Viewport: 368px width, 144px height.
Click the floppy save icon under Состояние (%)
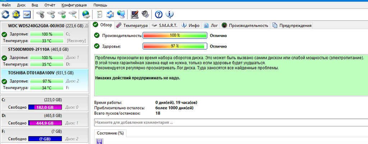coord(99,141)
